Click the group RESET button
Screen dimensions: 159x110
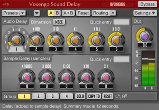pyautogui.click(x=108, y=96)
